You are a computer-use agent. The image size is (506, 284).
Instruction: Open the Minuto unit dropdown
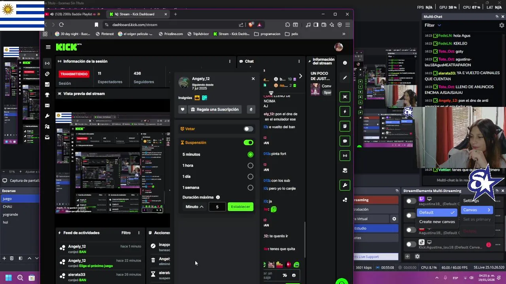(x=194, y=207)
